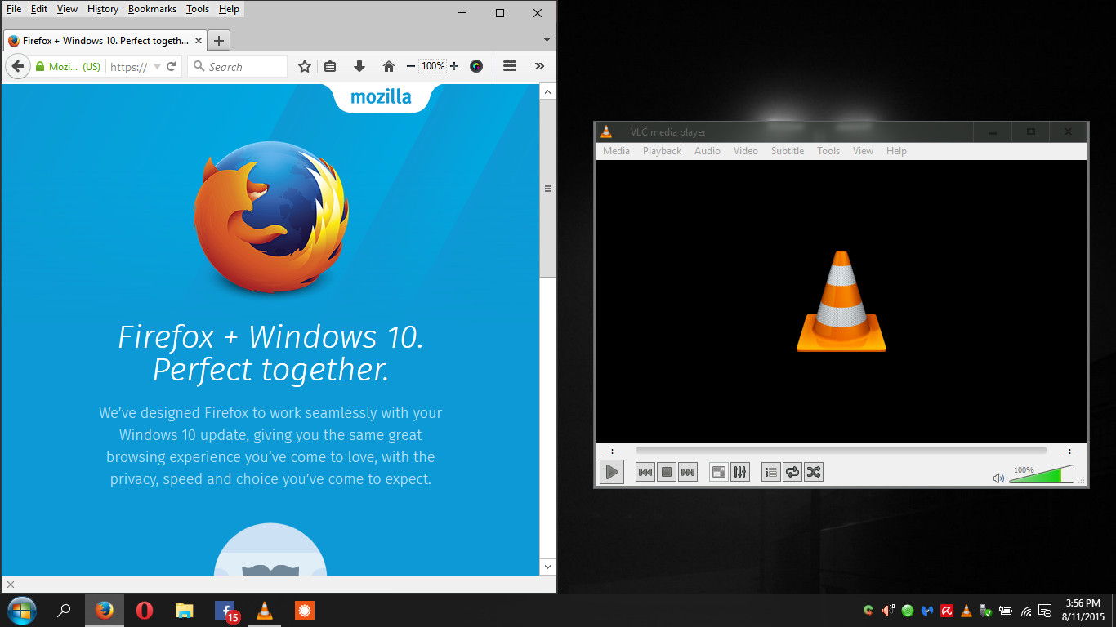Open Firefox Help menu
Image resolution: width=1116 pixels, height=627 pixels.
[x=230, y=9]
